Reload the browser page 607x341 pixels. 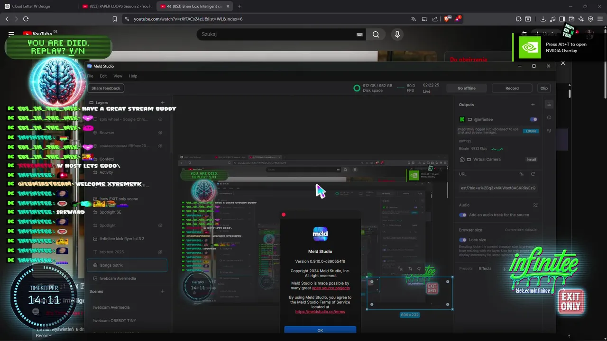pyautogui.click(x=26, y=19)
